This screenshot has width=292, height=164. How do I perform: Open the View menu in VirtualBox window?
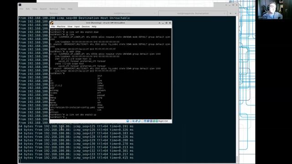click(70, 26)
